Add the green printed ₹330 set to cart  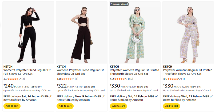coord(118,106)
